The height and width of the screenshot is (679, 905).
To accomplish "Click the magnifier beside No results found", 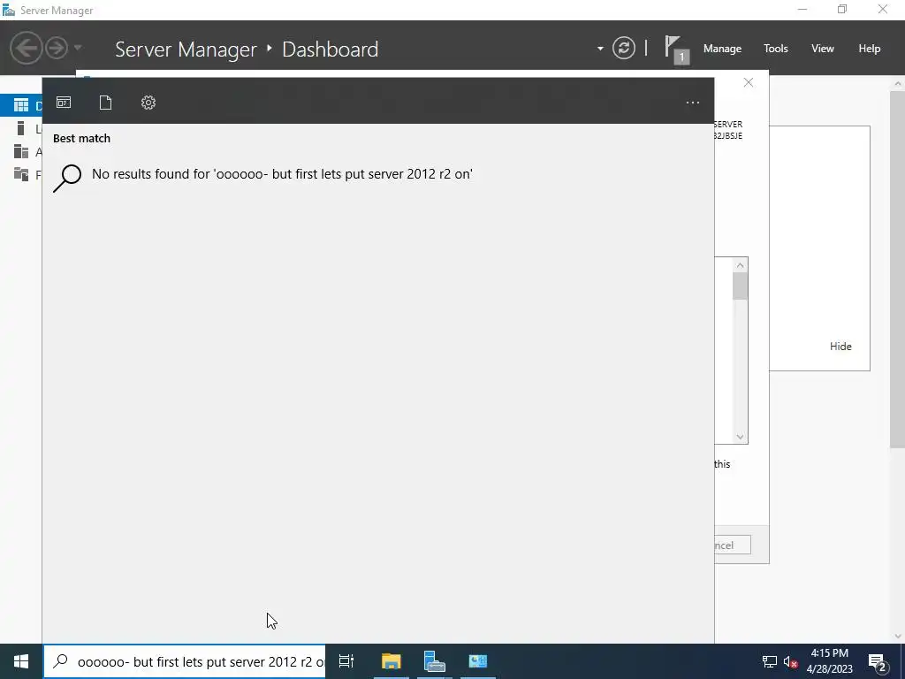I will coord(67,179).
